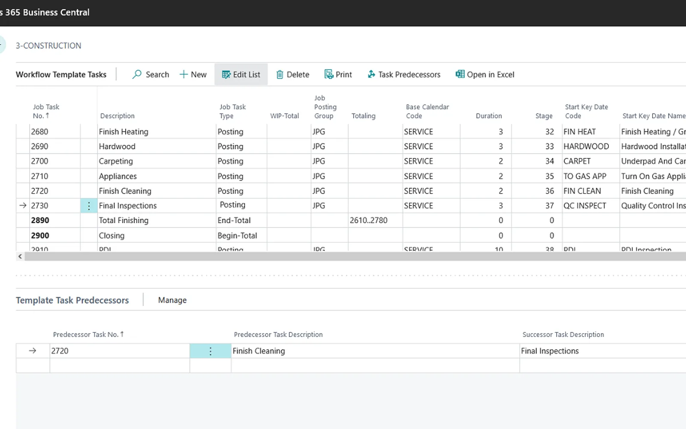Click the Search magnifier icon
The width and height of the screenshot is (686, 429).
pyautogui.click(x=137, y=74)
